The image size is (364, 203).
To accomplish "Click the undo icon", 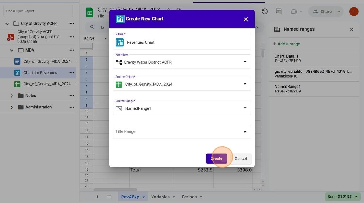I will click(102, 28).
